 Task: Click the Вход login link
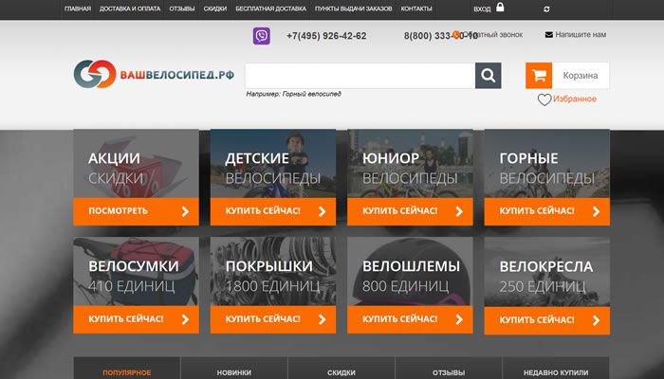point(482,9)
